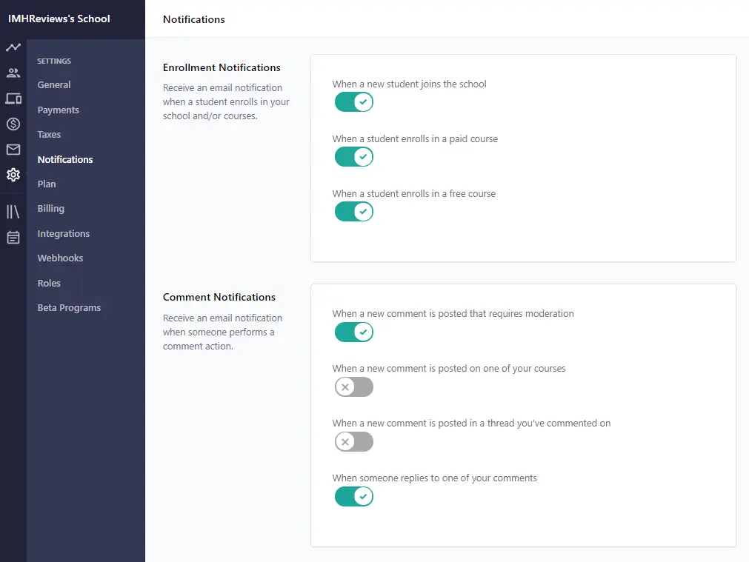Viewport: 749px width, 562px height.
Task: Turn off paid course enrollment notification
Action: coord(353,157)
